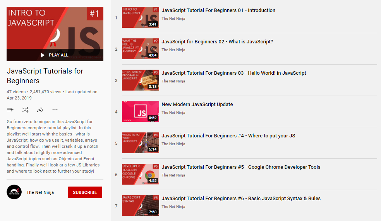Viewport: 381px width, 221px height.
Task: Open New Modern JavaScript Update title
Action: click(x=197, y=104)
